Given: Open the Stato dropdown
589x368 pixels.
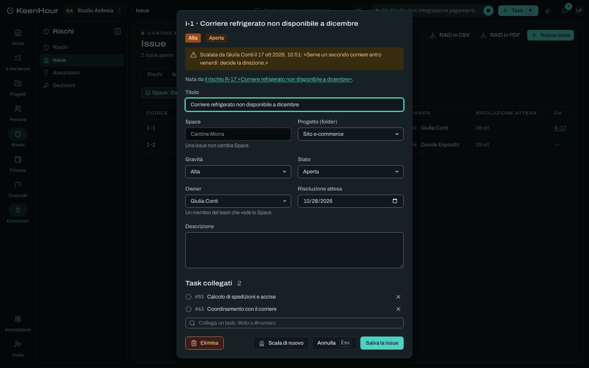Looking at the screenshot, I should click(351, 172).
